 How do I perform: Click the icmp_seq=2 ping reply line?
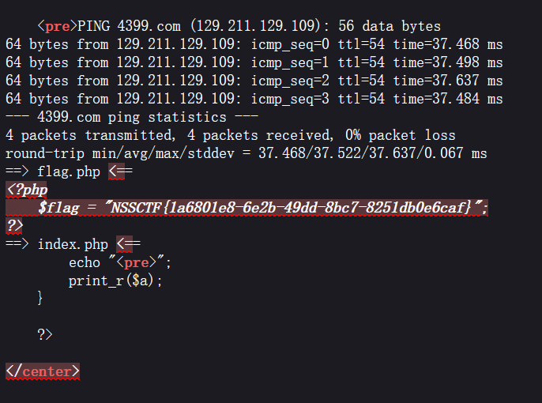[x=254, y=81]
